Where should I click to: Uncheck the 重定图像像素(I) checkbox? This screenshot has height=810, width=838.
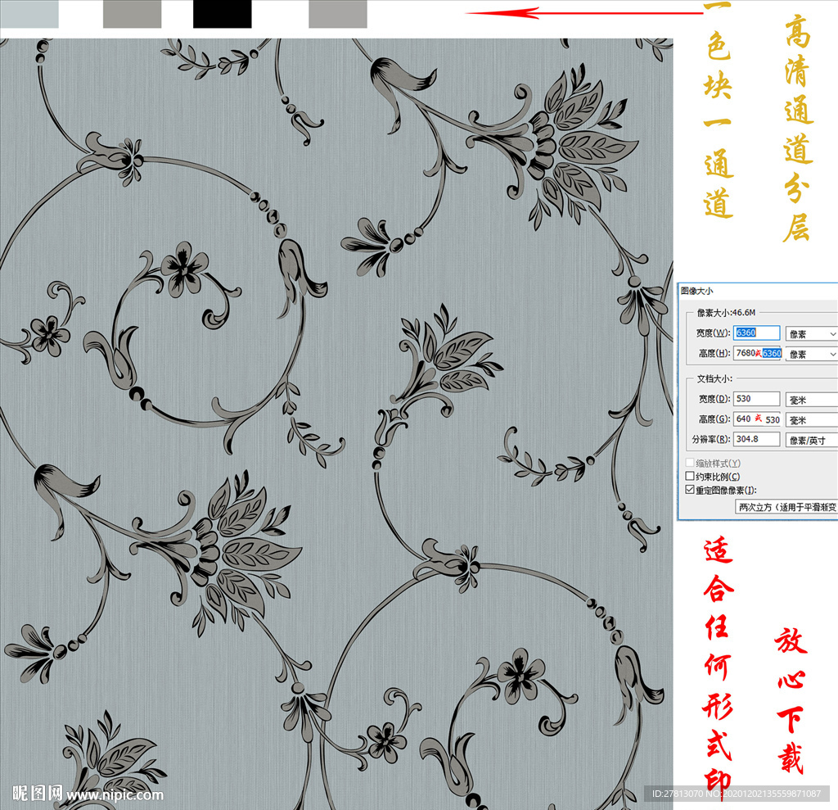point(690,490)
